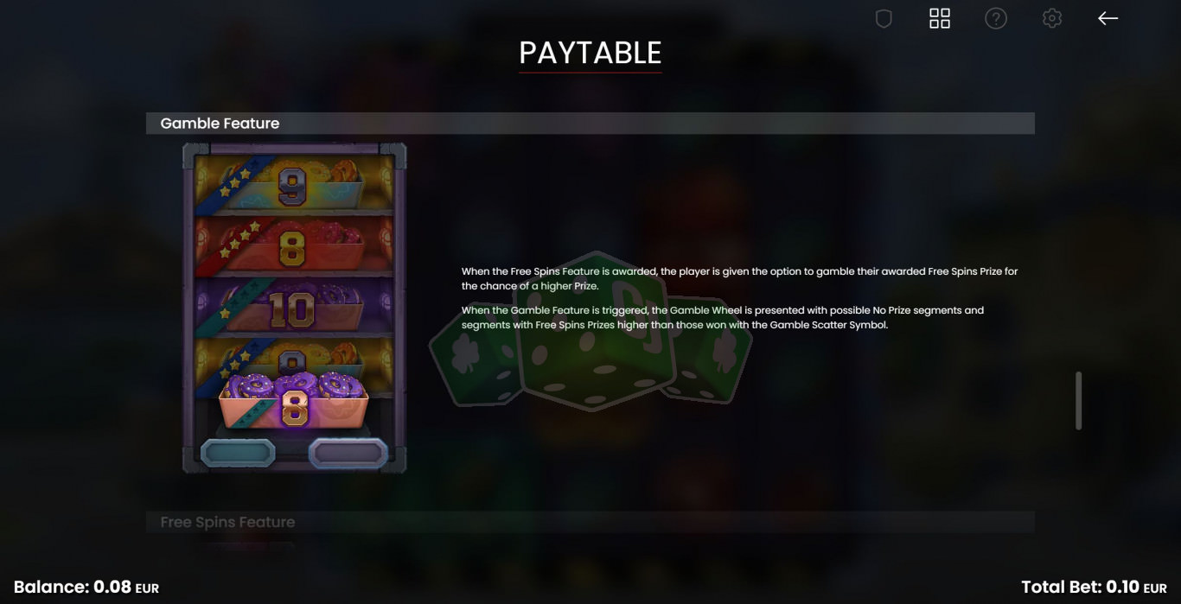This screenshot has width=1181, height=604.
Task: Click the Total Bet 0.10 EUR display
Action: click(1094, 588)
